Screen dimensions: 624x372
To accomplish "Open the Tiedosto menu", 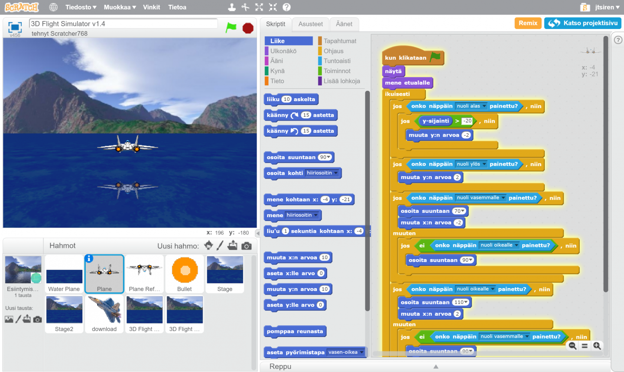I will pyautogui.click(x=81, y=7).
